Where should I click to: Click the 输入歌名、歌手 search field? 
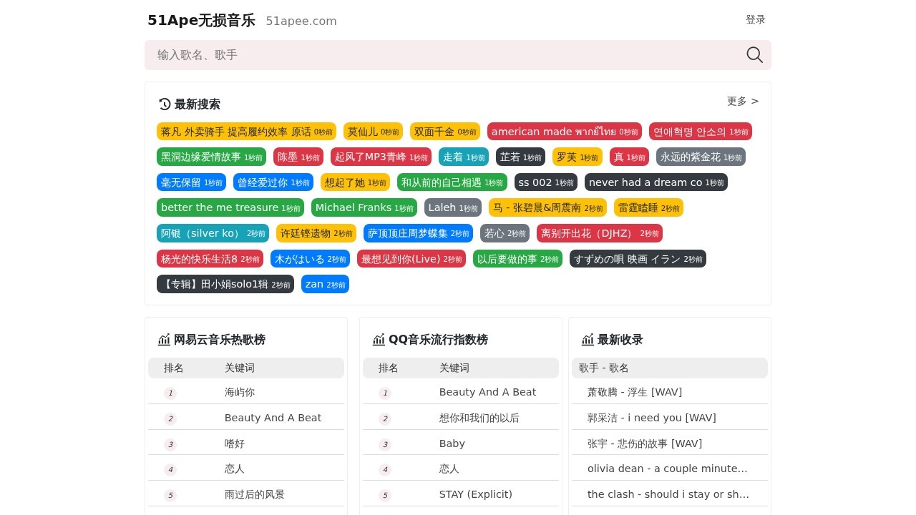point(429,55)
